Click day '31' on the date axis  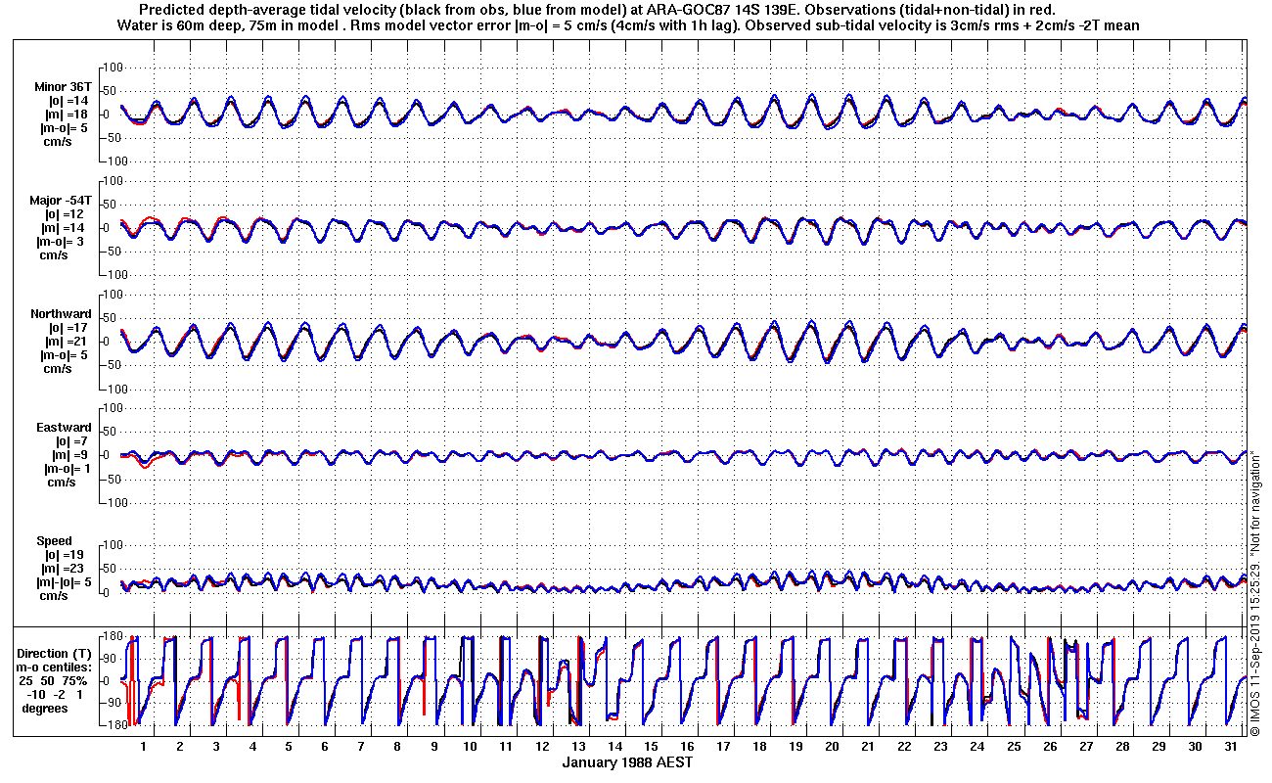pos(1231,746)
